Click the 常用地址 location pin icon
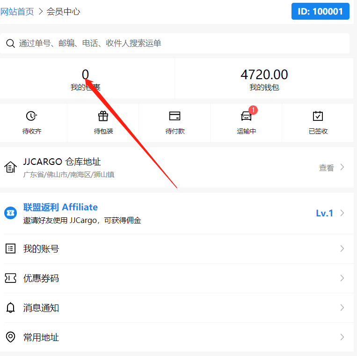This screenshot has height=356, width=357. click(10, 337)
